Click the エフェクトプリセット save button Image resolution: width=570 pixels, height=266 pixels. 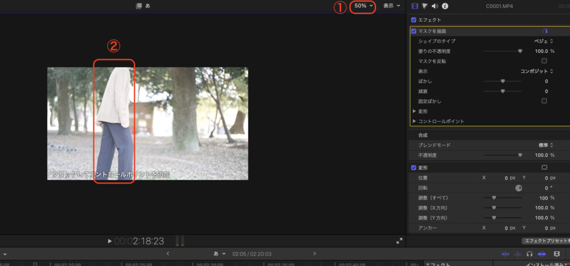click(546, 241)
